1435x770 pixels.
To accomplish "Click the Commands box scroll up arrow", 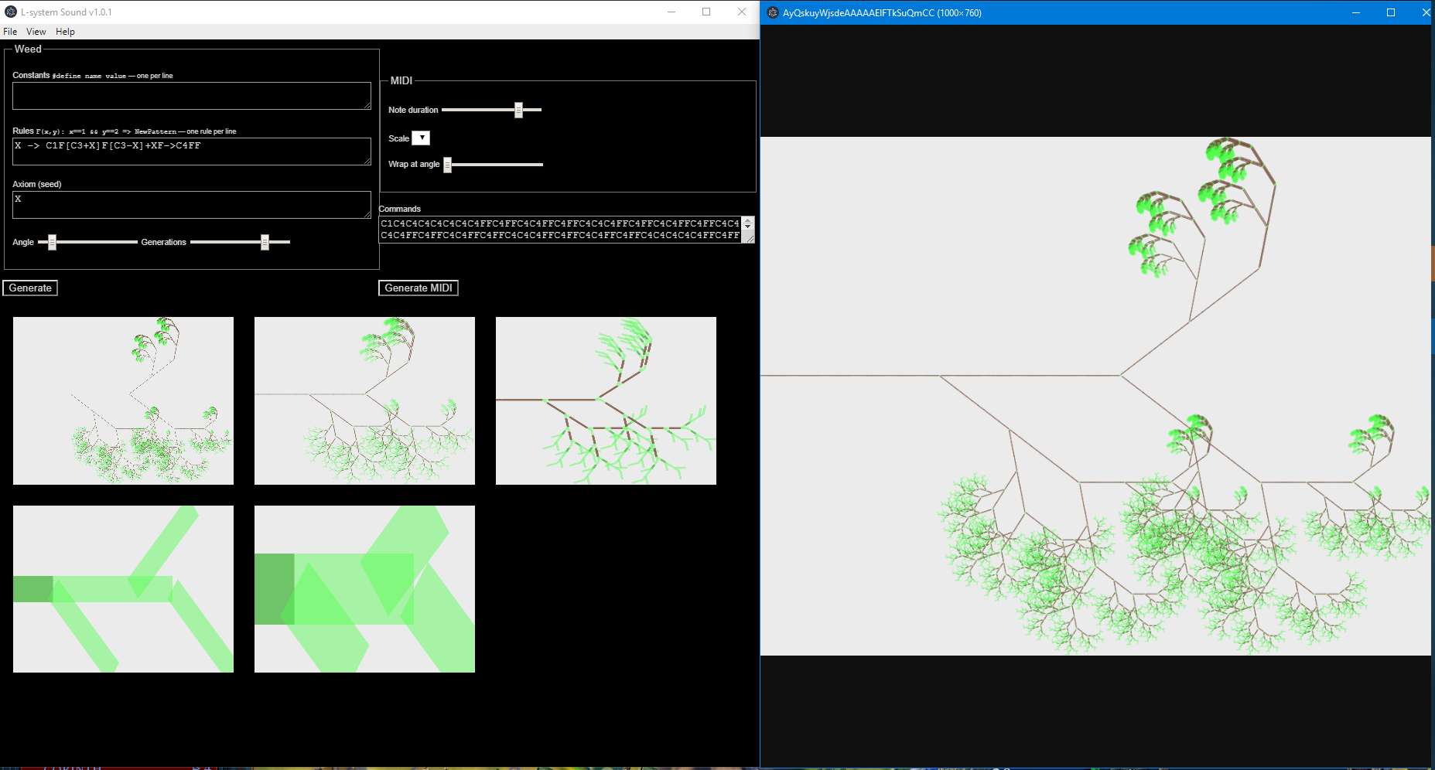I will point(748,221).
